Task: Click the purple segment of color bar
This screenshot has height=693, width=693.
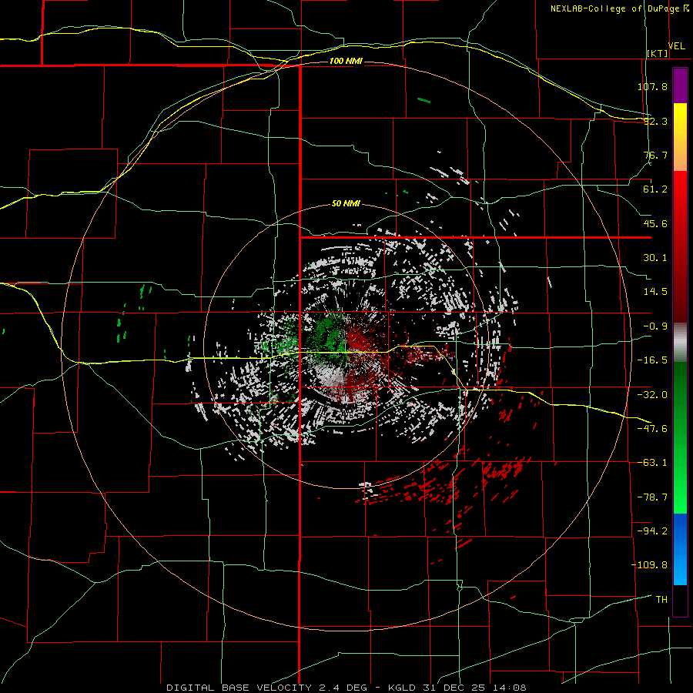Action: (x=680, y=85)
